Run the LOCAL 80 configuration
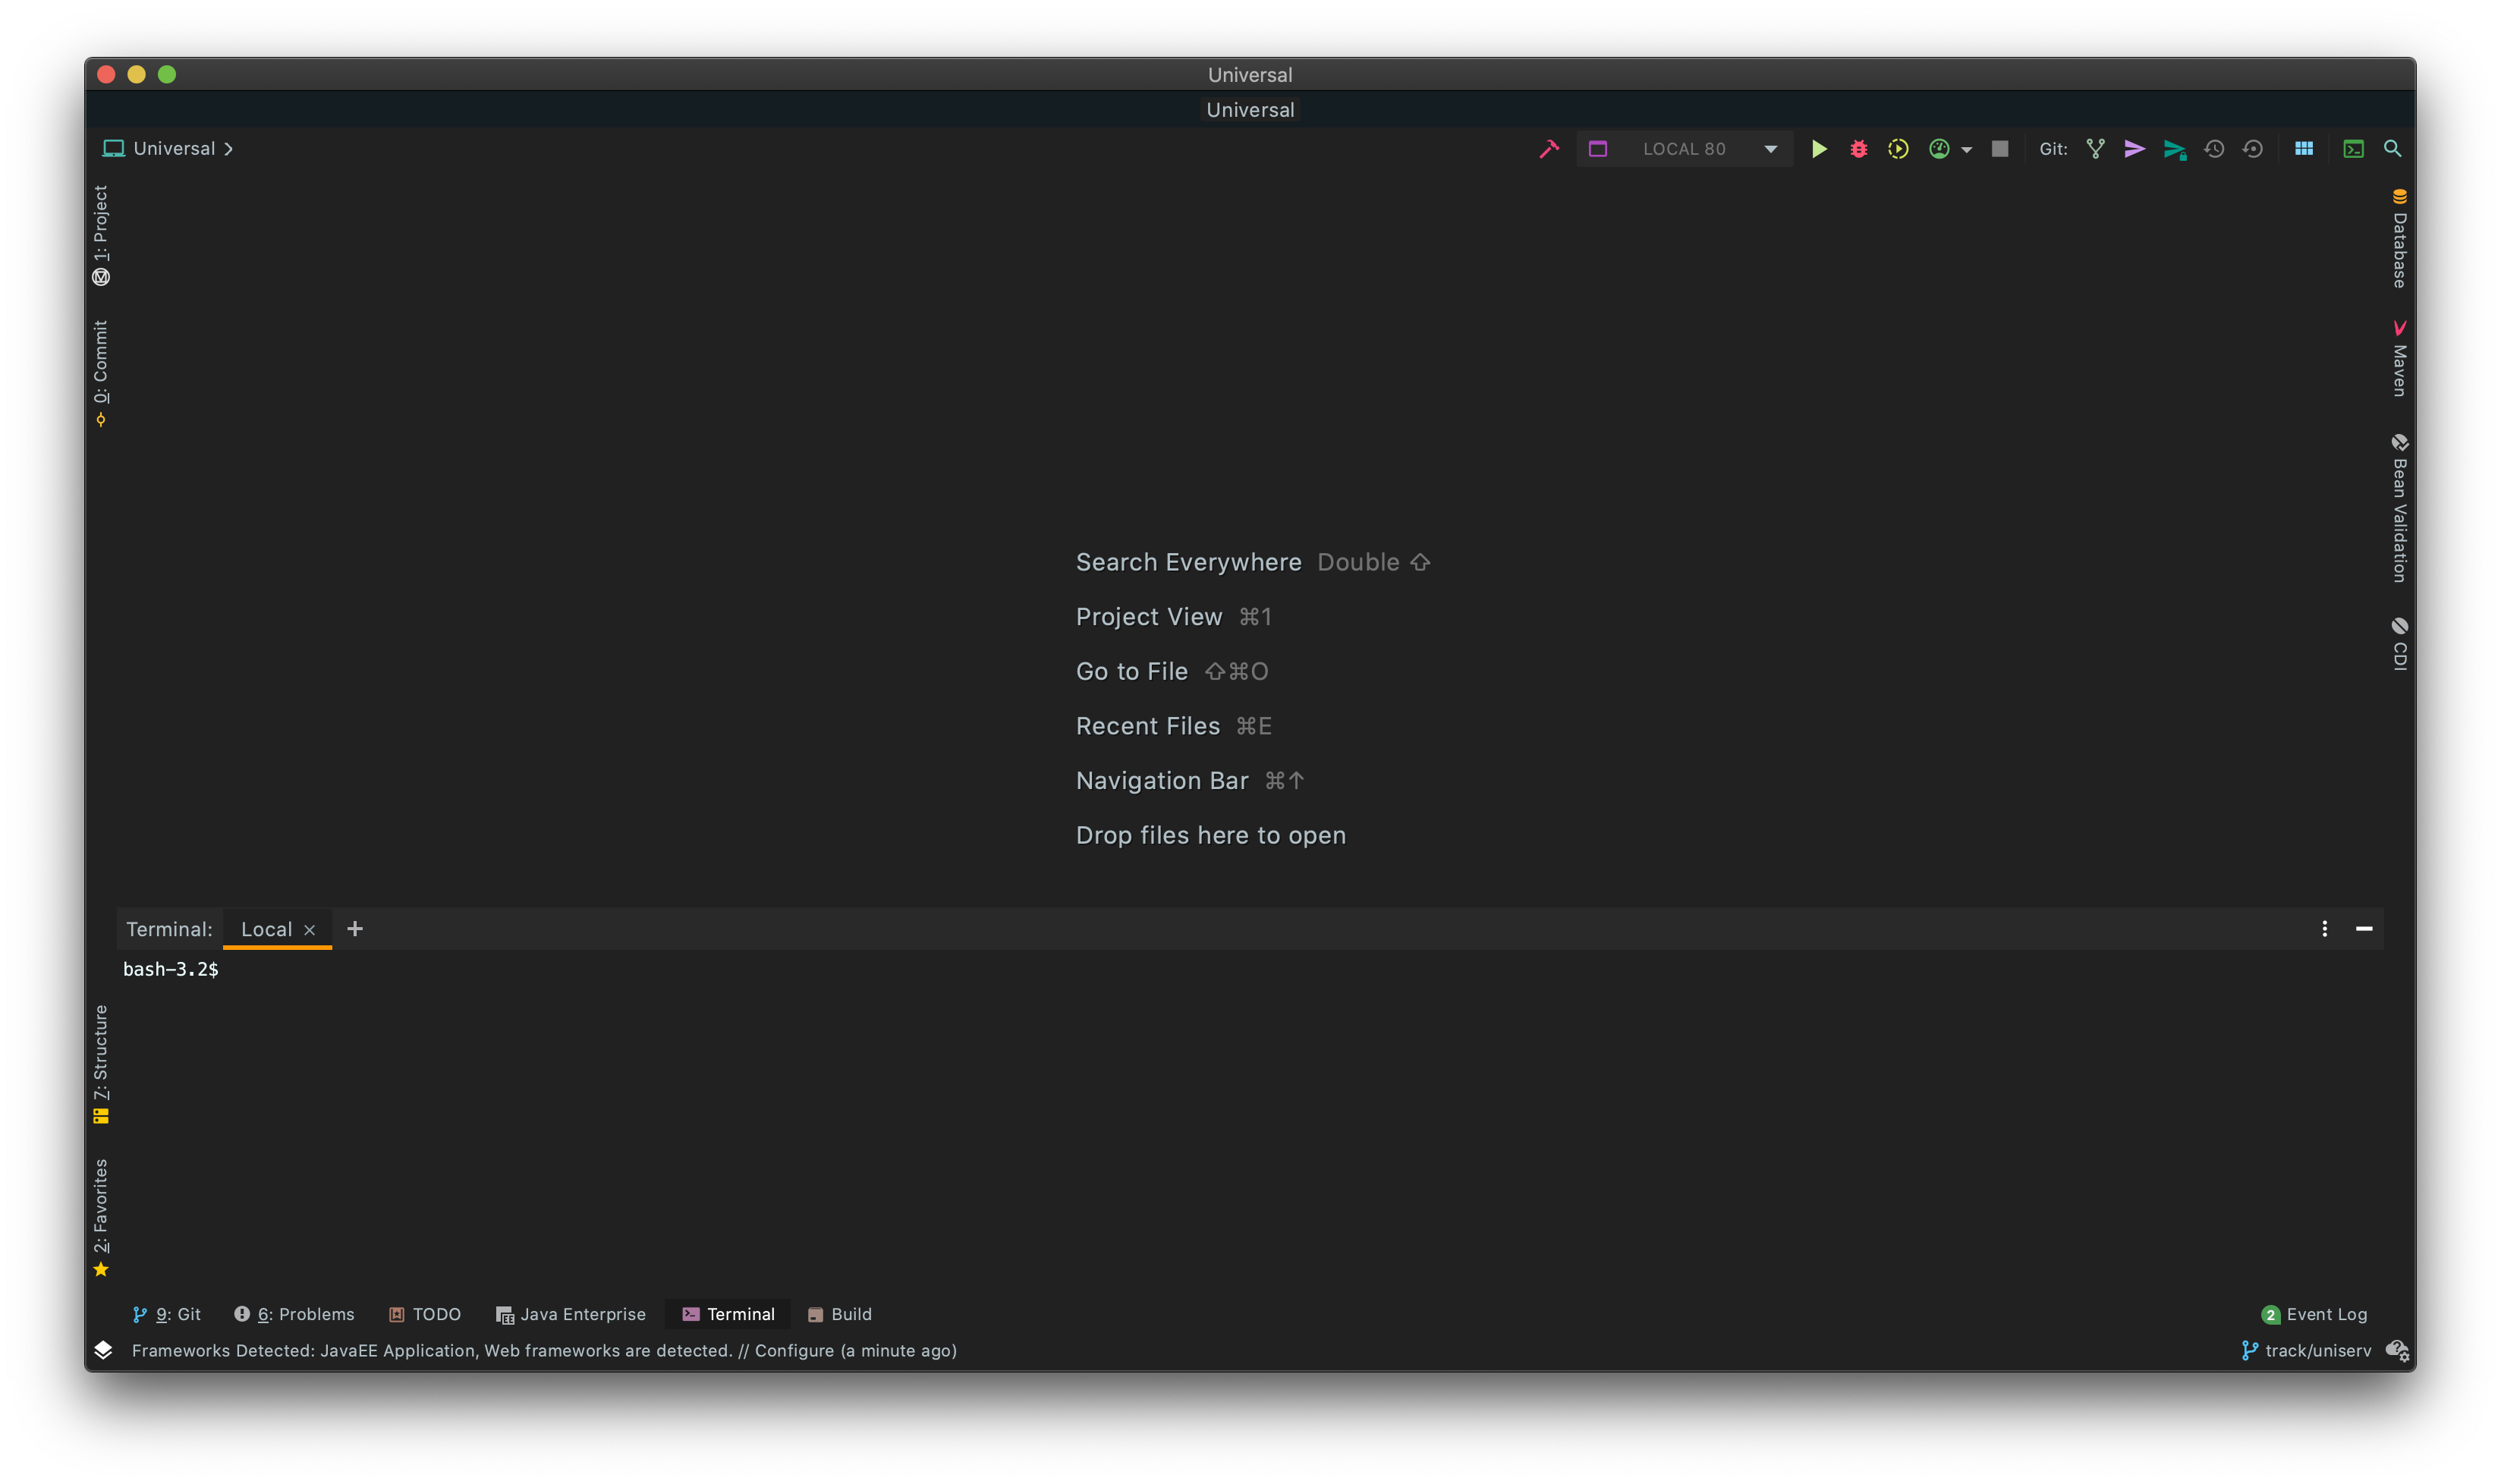 (x=1819, y=149)
